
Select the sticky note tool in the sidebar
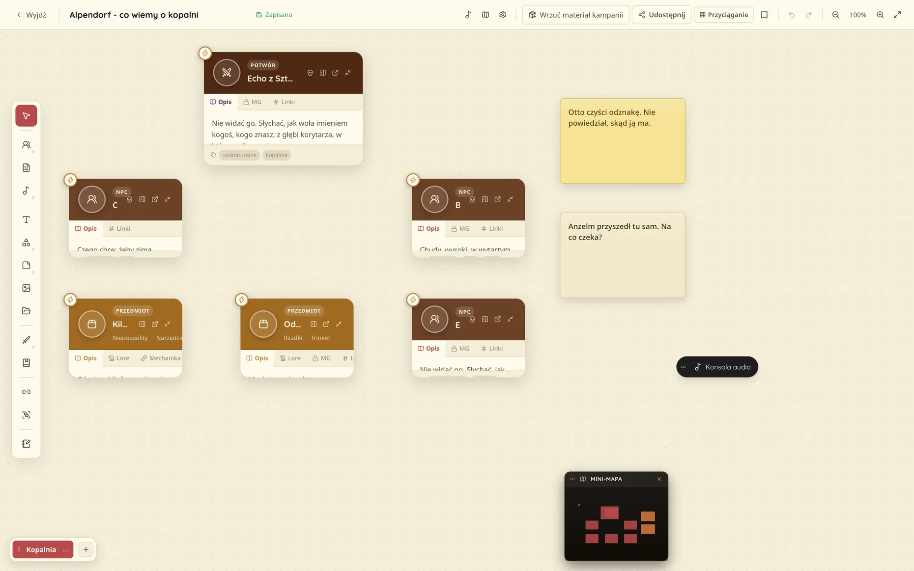point(26,265)
